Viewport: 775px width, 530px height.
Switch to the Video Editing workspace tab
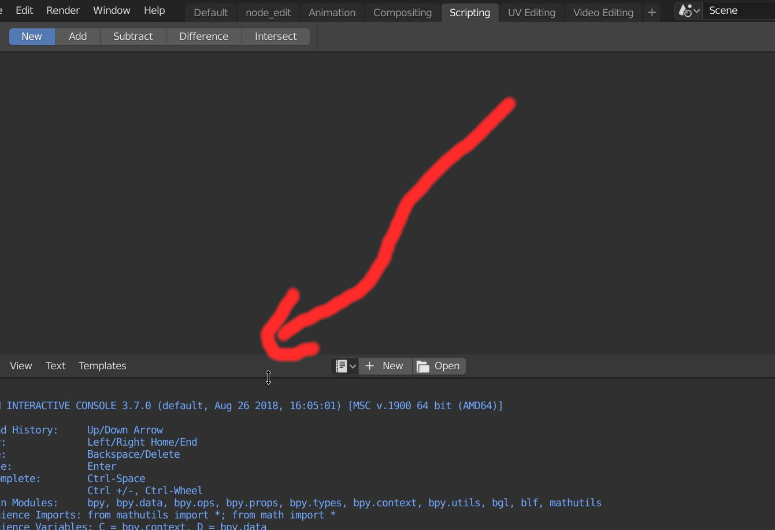coord(603,13)
